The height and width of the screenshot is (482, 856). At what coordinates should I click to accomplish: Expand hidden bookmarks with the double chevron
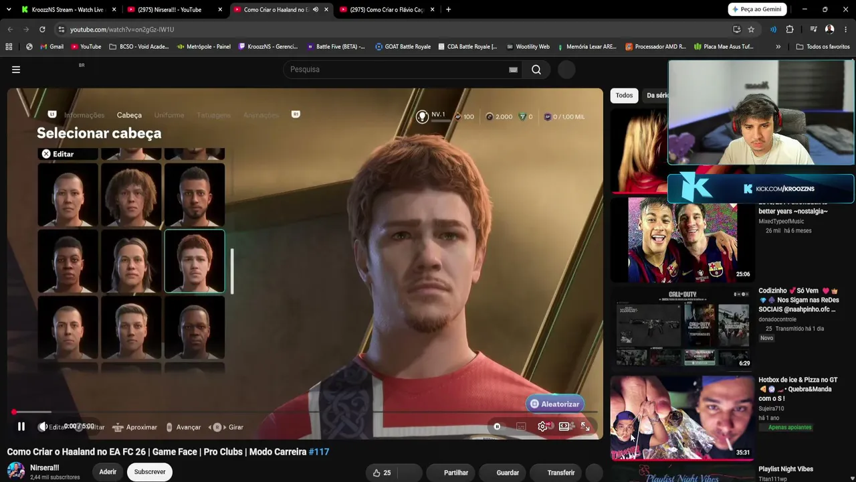778,47
